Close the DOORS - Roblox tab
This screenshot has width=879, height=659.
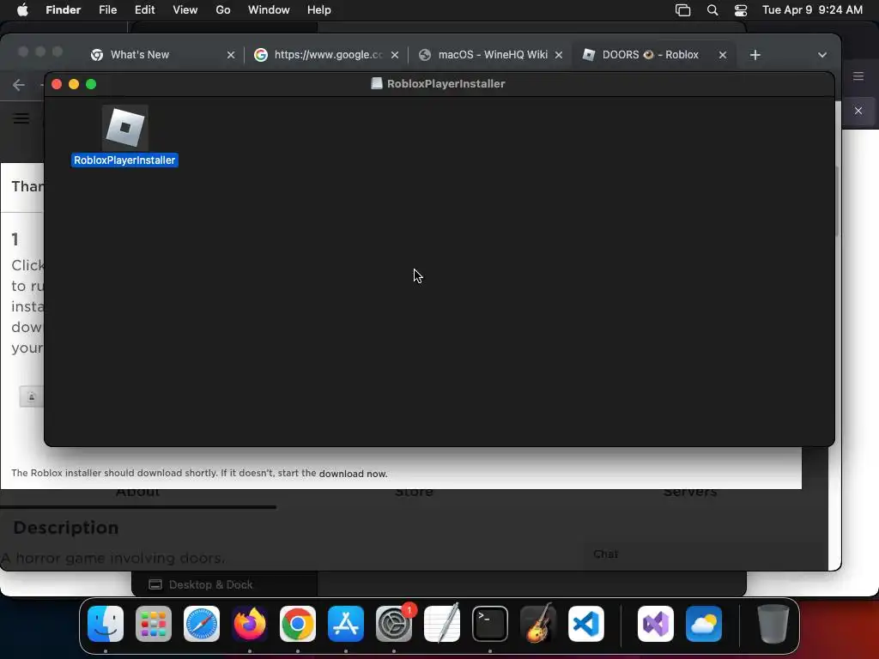(x=723, y=55)
